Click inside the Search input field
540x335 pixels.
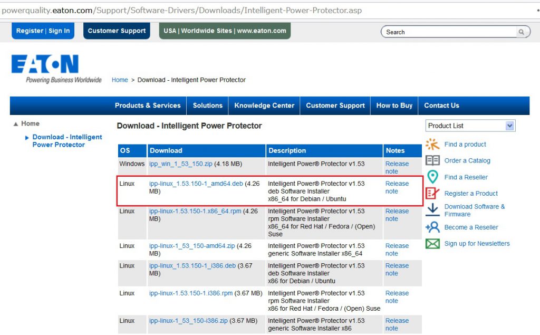(448, 32)
